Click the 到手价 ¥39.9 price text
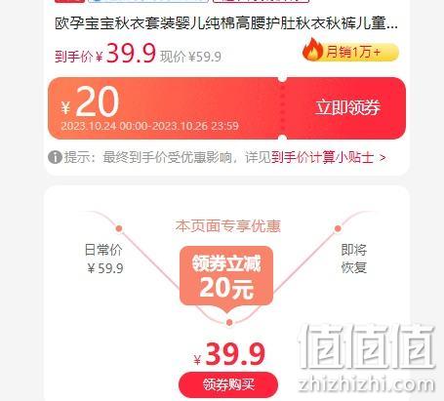Viewport: 444px width, 401px height. tap(105, 54)
